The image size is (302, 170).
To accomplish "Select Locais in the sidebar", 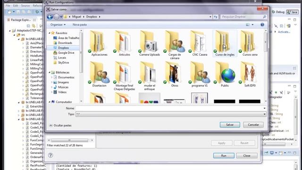I will (62, 58).
